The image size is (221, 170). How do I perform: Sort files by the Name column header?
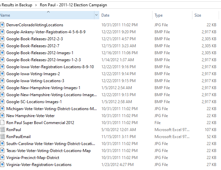[x=47, y=15]
